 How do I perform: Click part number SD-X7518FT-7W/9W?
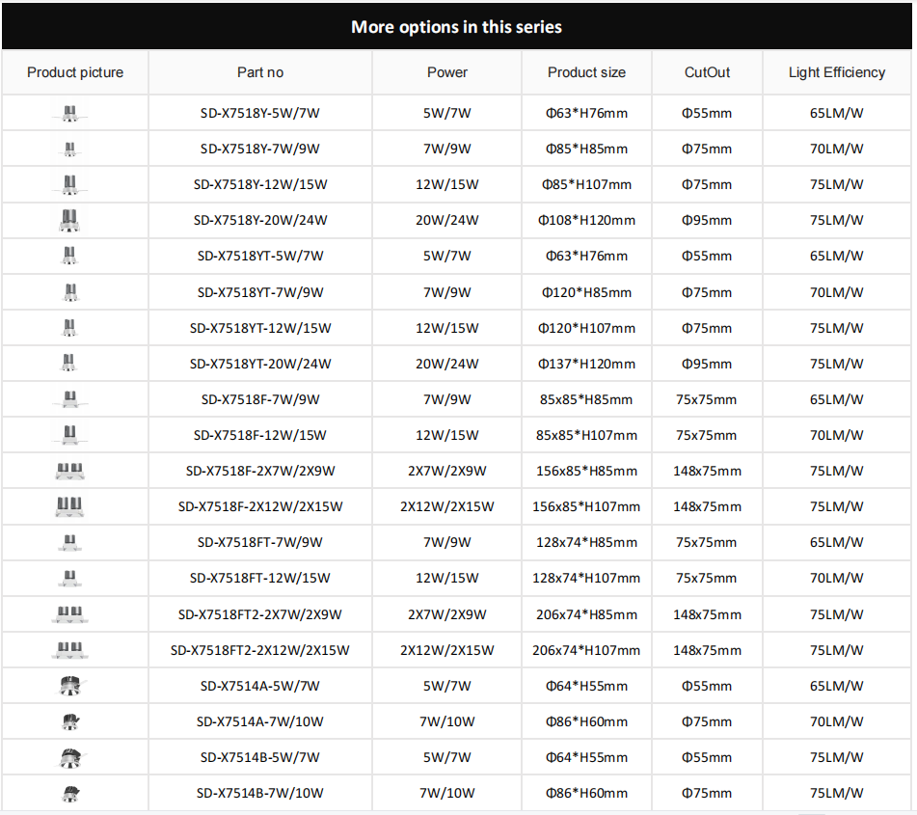pyautogui.click(x=260, y=542)
